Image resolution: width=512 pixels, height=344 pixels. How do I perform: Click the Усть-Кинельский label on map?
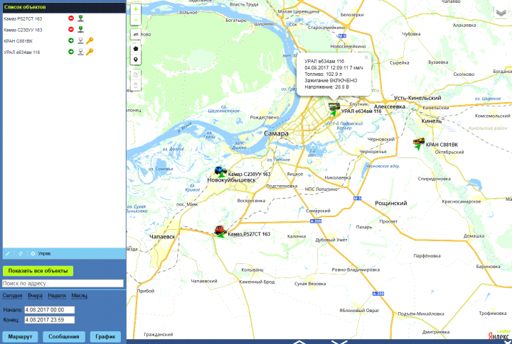tap(417, 98)
